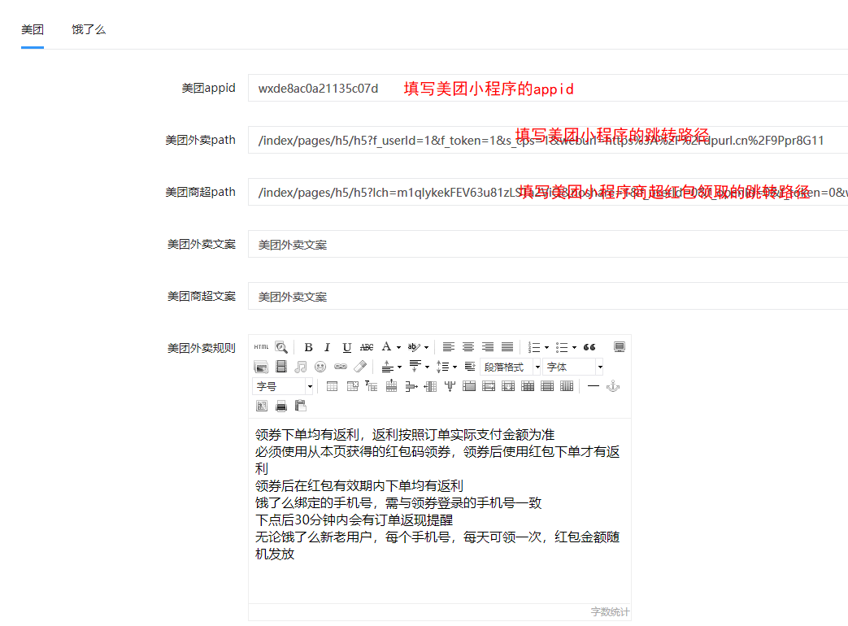Screen dimensions: 848x626
Task: Toggle the editor fullscreen mode
Action: tap(620, 347)
